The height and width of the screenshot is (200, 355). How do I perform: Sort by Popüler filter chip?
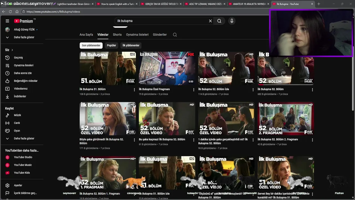[111, 45]
